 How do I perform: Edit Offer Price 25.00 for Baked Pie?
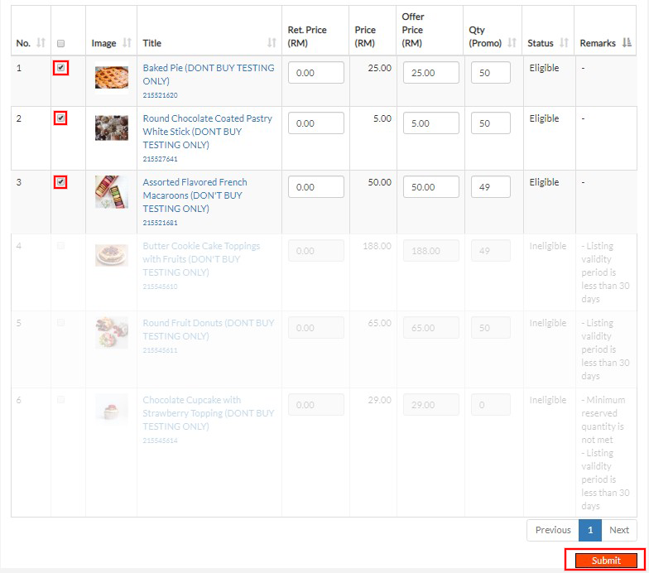[430, 73]
